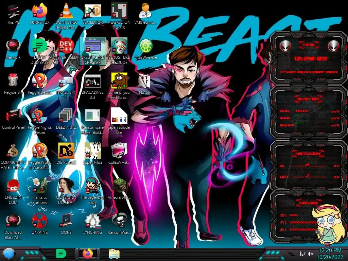Click the Start orb button
Image resolution: width=348 pixels, height=261 pixels.
(x=9, y=254)
